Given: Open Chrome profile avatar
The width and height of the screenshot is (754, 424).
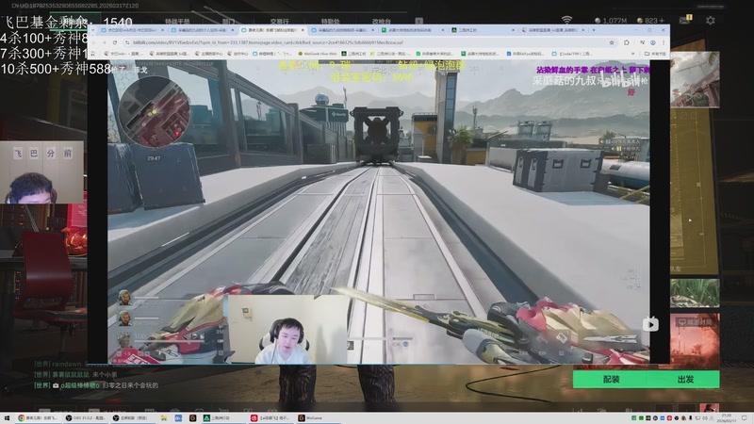Looking at the screenshot, I should tap(653, 42).
